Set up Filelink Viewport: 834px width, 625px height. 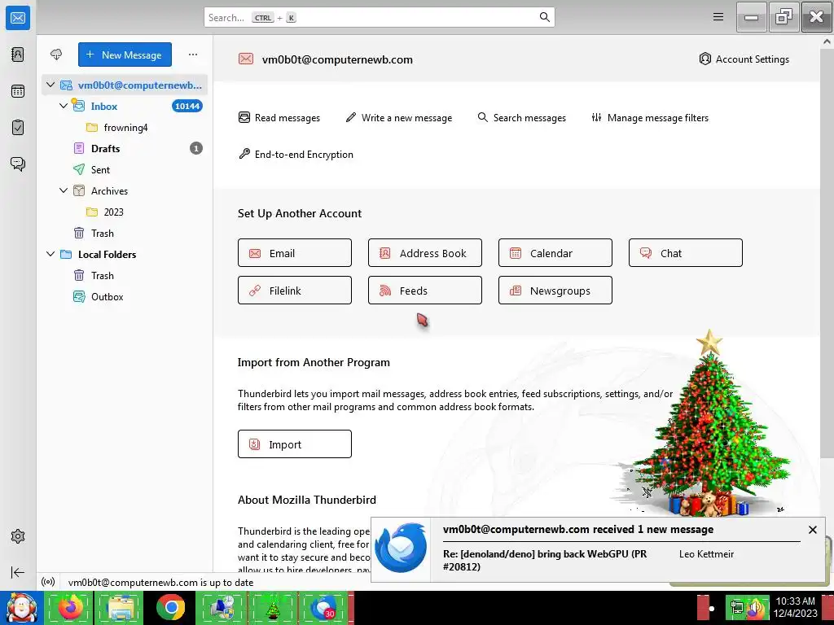(295, 291)
